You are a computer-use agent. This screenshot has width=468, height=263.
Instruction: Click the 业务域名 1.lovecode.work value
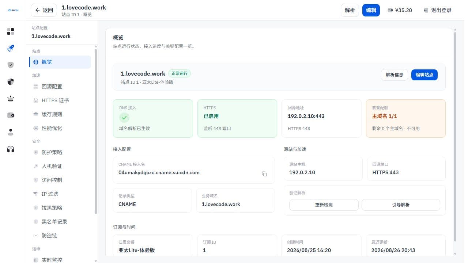pos(221,204)
